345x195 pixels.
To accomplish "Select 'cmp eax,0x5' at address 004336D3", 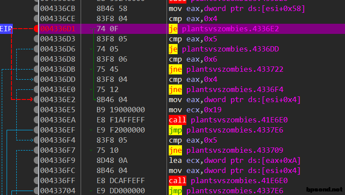I will click(193, 39).
